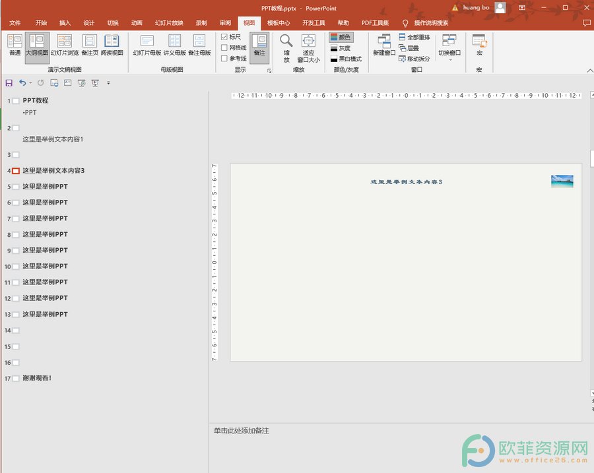Click Arrange All windows

click(414, 37)
